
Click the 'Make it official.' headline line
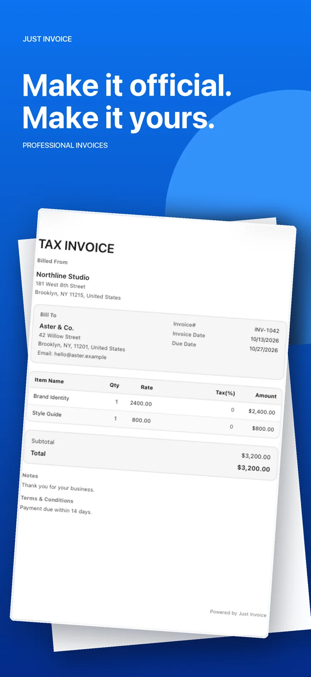point(127,86)
